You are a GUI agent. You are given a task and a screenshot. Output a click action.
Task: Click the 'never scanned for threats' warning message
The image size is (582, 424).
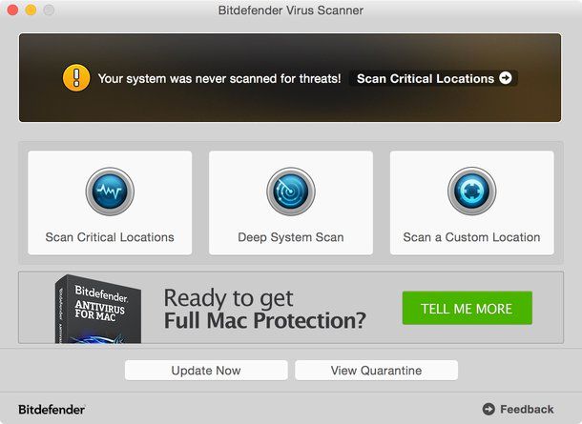coord(219,78)
